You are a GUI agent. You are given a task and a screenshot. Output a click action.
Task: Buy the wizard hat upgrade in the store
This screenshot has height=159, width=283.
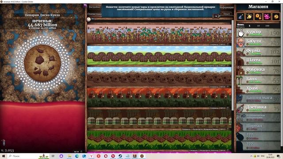[241, 17]
